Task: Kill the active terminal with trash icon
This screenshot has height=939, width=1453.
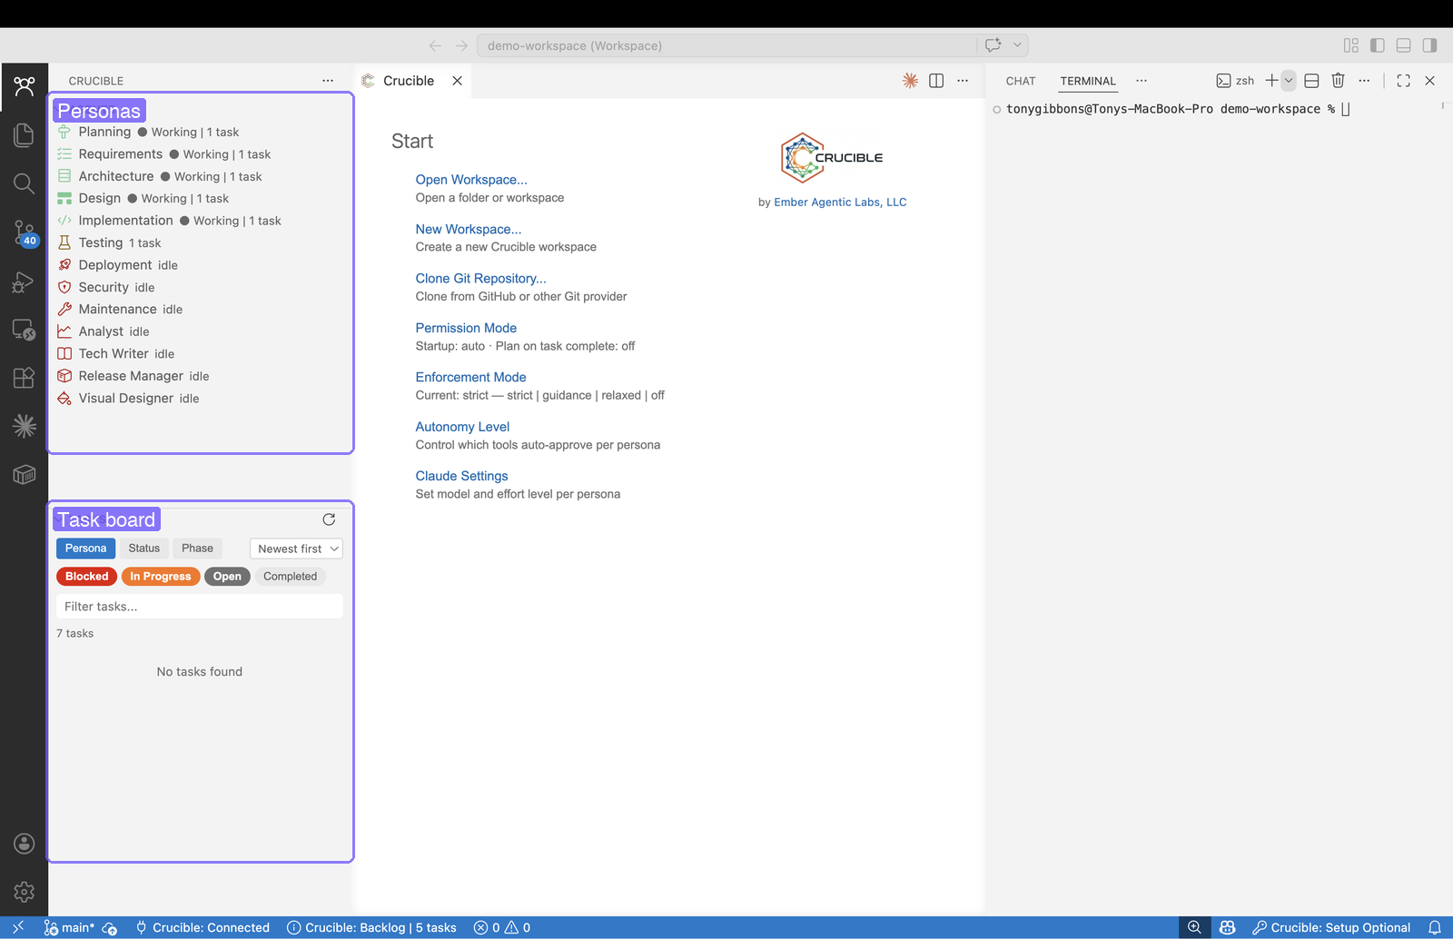Action: click(1338, 80)
